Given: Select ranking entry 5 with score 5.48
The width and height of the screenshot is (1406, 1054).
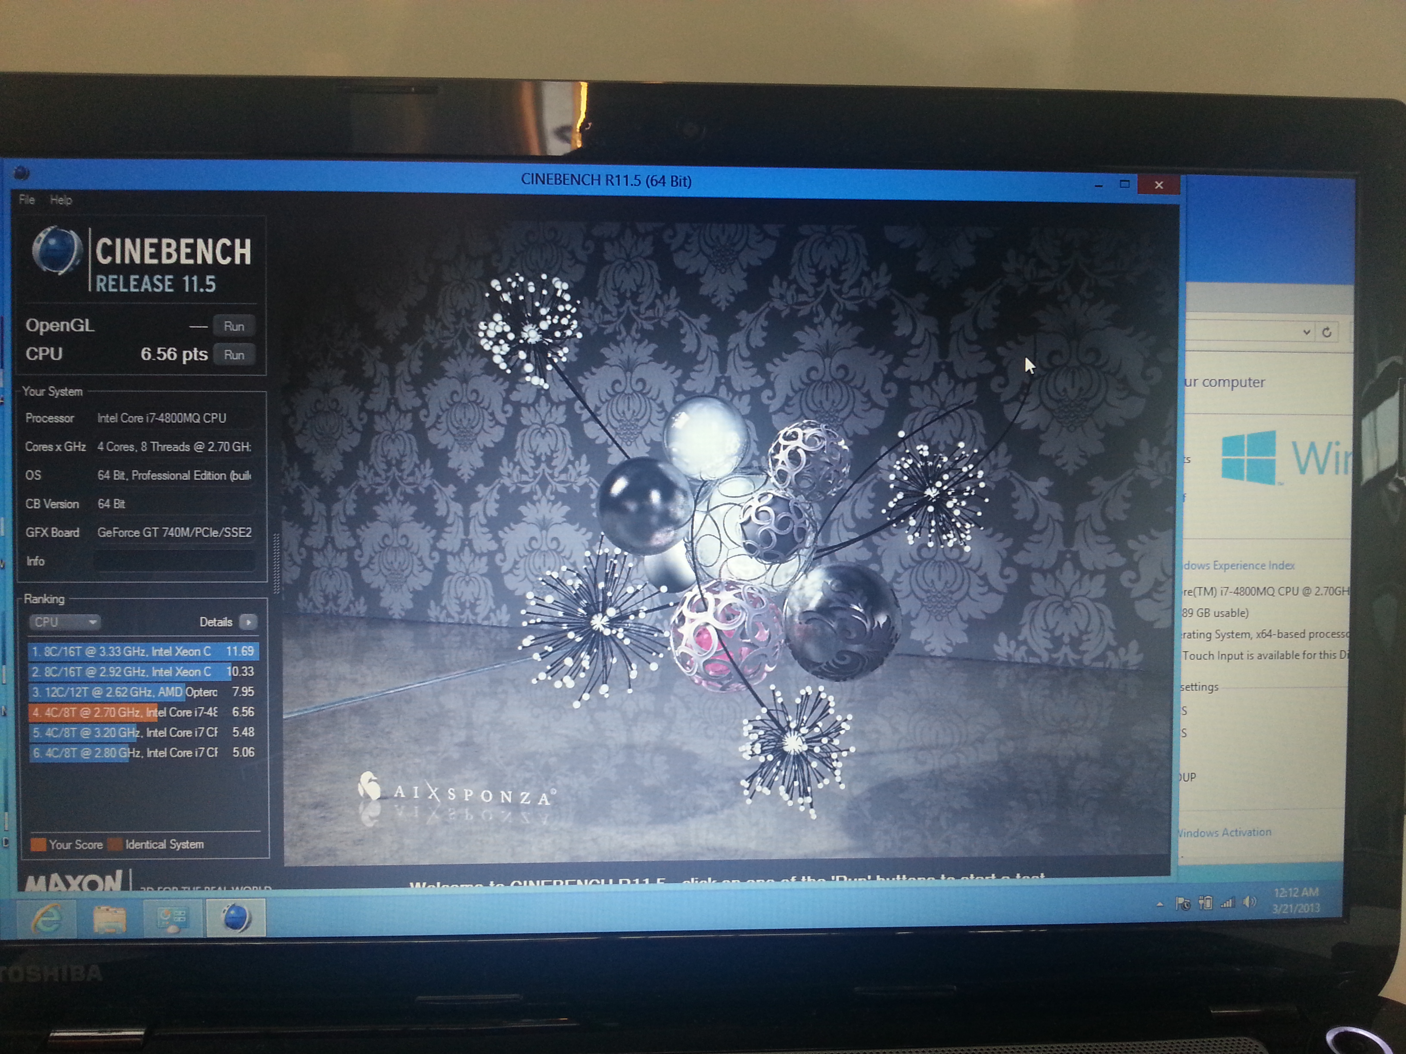Looking at the screenshot, I should [143, 732].
